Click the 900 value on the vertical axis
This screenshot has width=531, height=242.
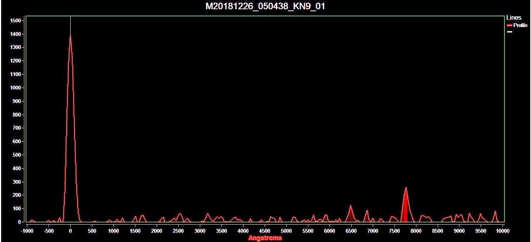tap(17, 101)
